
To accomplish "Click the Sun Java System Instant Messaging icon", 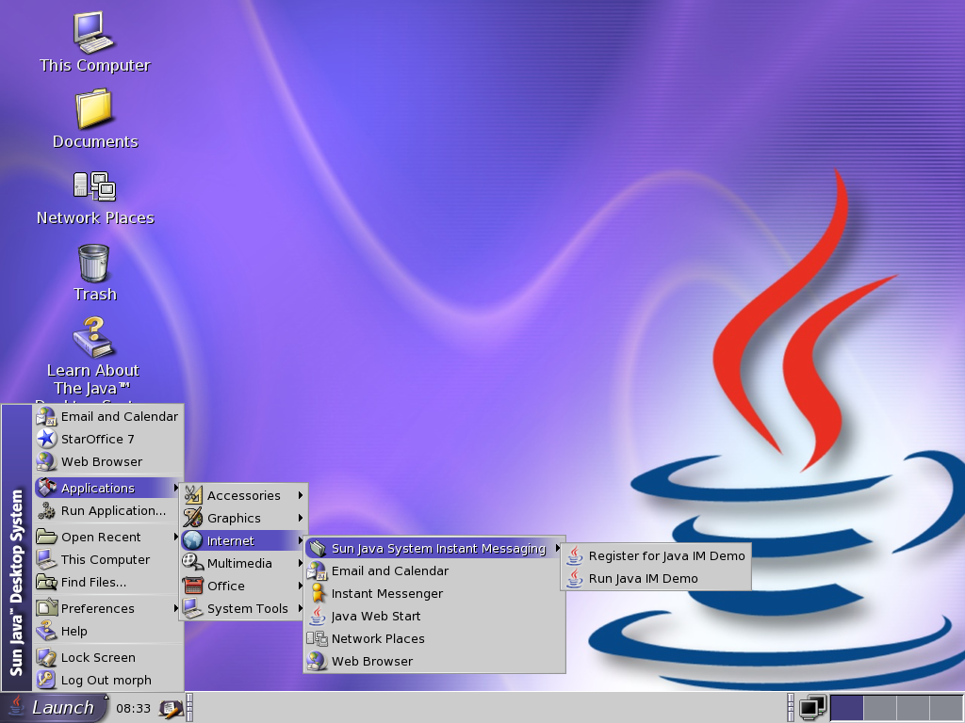I will [x=317, y=548].
